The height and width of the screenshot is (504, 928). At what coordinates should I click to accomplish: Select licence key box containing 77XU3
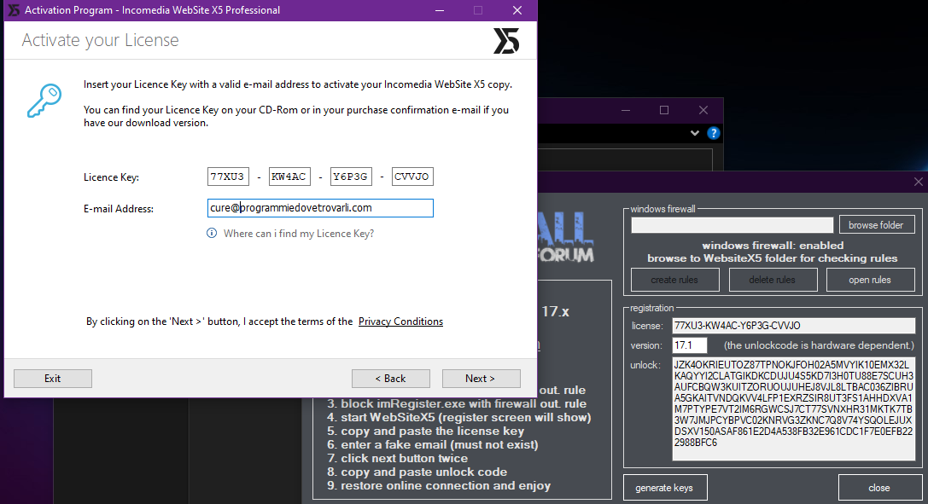point(228,177)
